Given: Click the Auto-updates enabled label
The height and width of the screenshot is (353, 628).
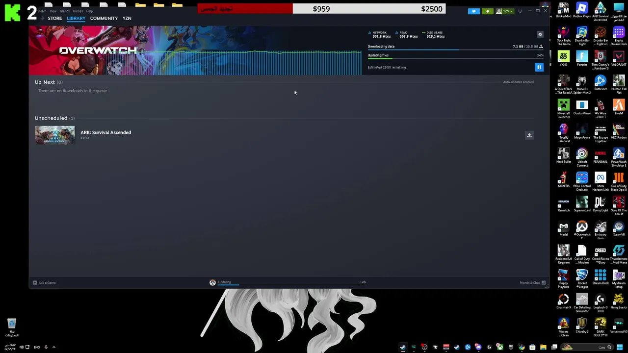Looking at the screenshot, I should coord(518,82).
